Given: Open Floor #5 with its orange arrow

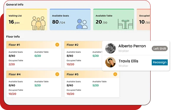Looking at the screenshot, I should (x=115, y=74).
